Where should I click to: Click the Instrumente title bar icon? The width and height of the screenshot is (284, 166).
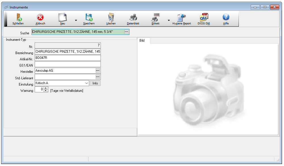point(6,7)
